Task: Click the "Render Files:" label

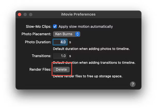Action: pos(40,69)
